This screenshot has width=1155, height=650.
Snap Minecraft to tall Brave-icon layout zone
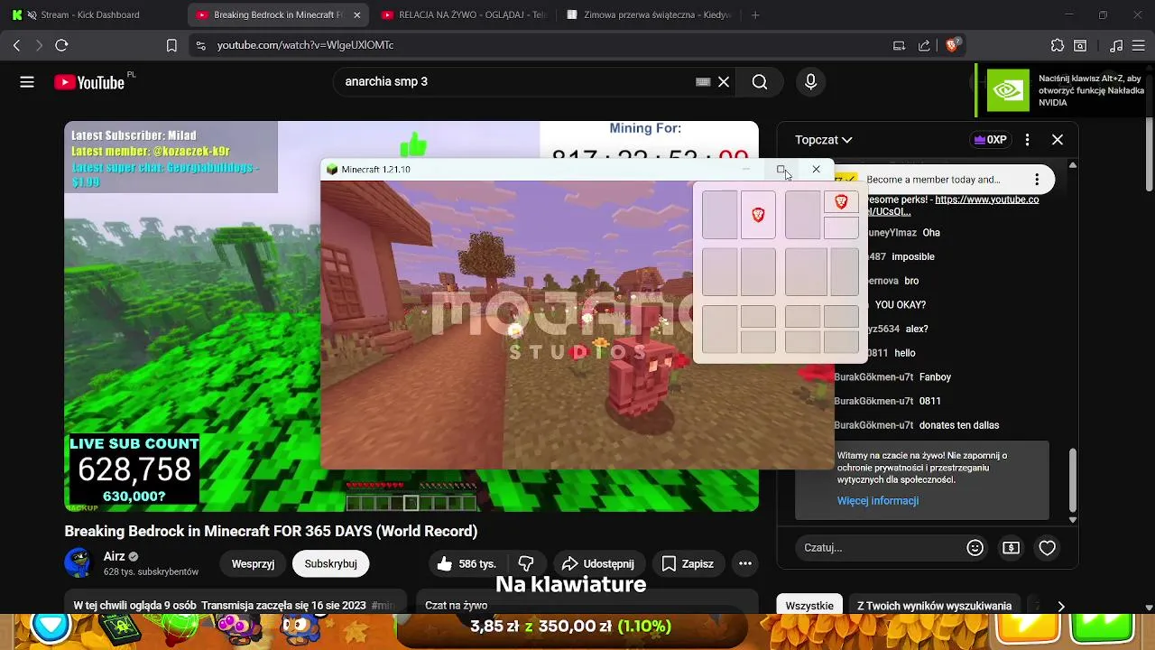[758, 215]
